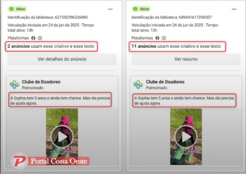Click Ativo status badge on ad 689441617259307
This screenshot has width=246, height=174.
pyautogui.click(x=141, y=9)
